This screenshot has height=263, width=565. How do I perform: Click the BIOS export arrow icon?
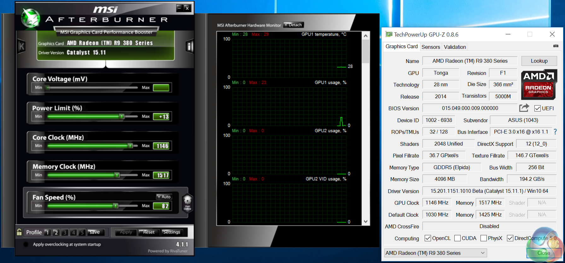pyautogui.click(x=524, y=108)
